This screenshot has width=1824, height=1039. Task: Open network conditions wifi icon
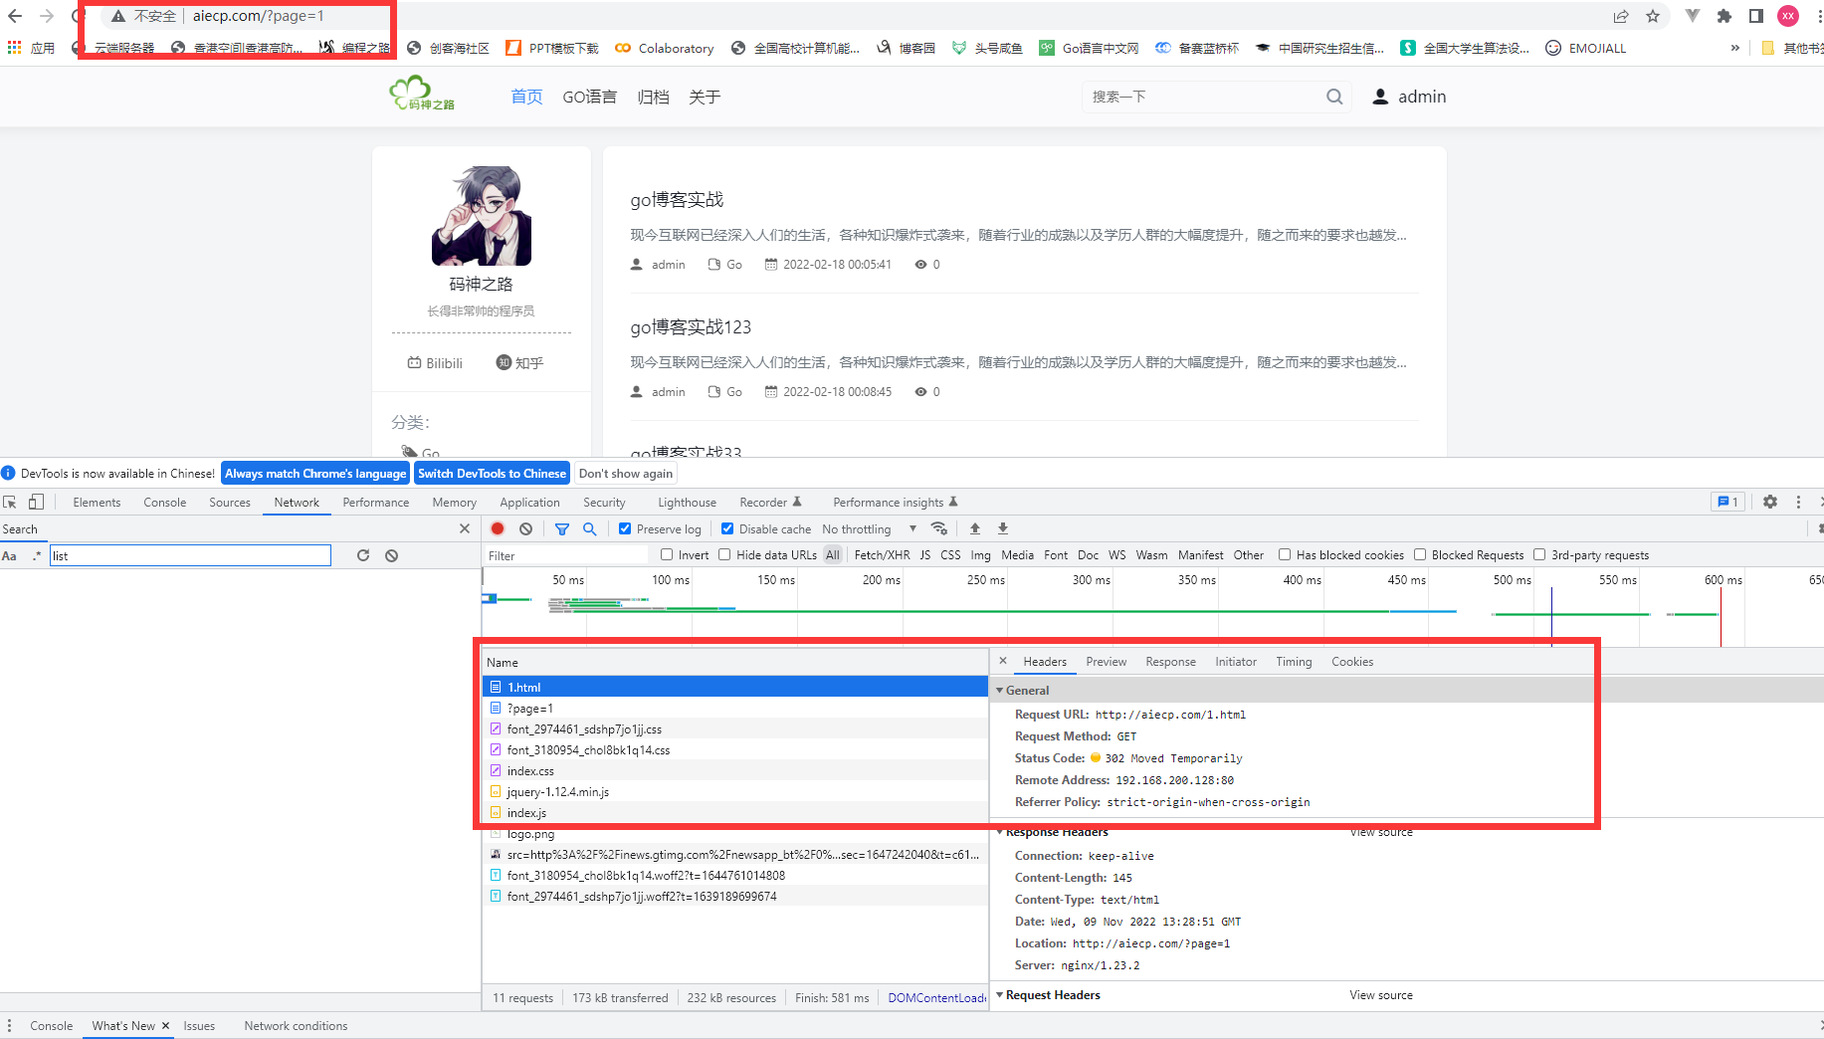938,528
